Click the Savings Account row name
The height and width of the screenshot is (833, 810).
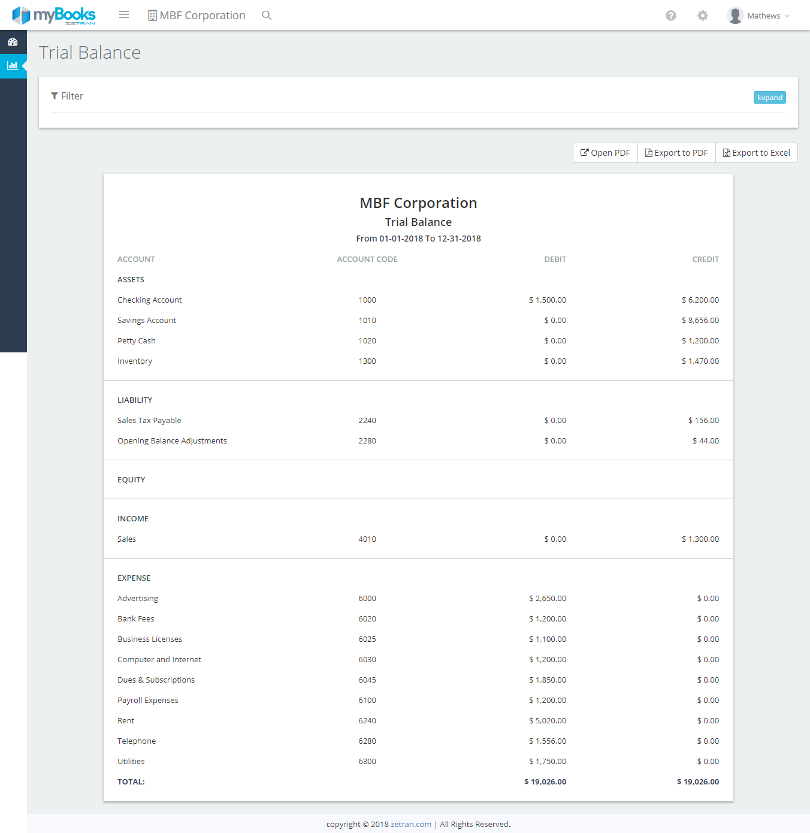[147, 321]
